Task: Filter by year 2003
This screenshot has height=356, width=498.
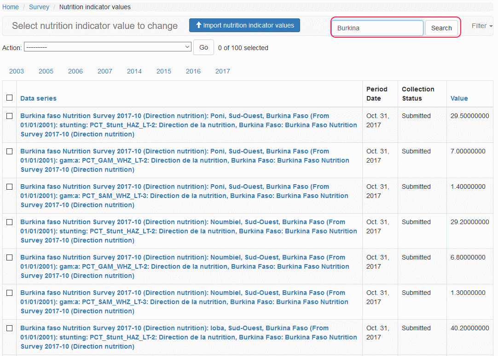Action: click(x=17, y=71)
